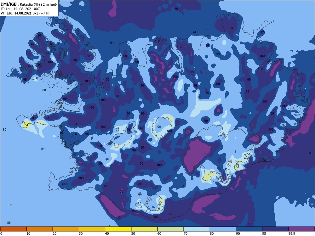
Task: Select the dark navy 95–99.9 legend swatch
Action: (x=275, y=229)
